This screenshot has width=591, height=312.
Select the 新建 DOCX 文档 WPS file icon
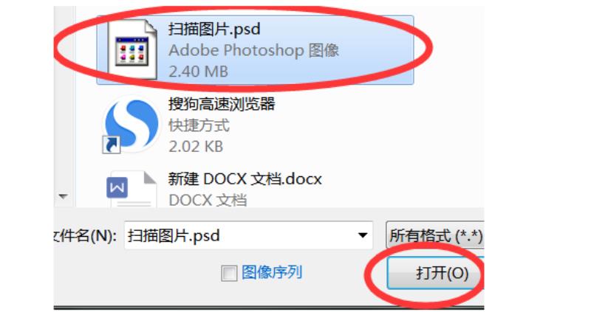click(x=131, y=189)
